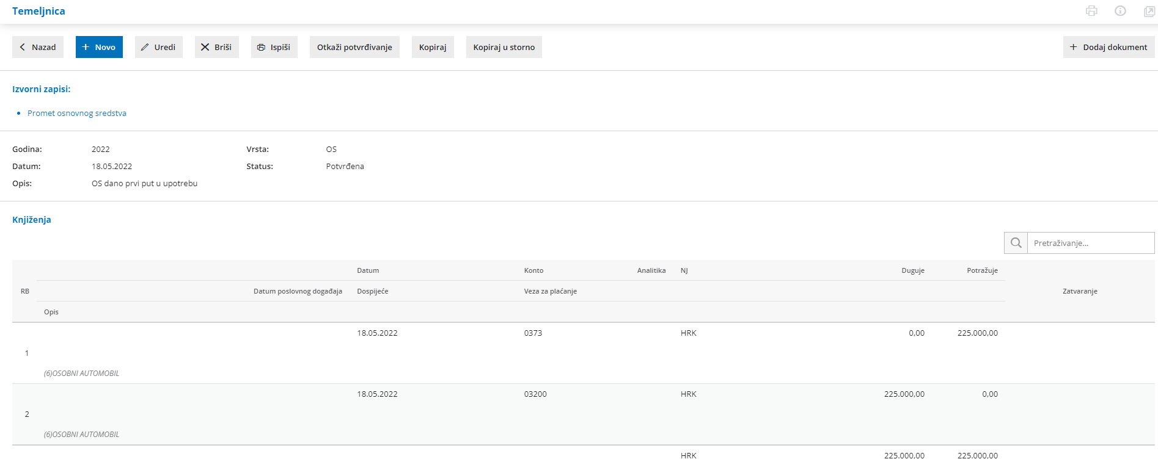The image size is (1158, 470).
Task: Click the Analitika column header
Action: 651,270
